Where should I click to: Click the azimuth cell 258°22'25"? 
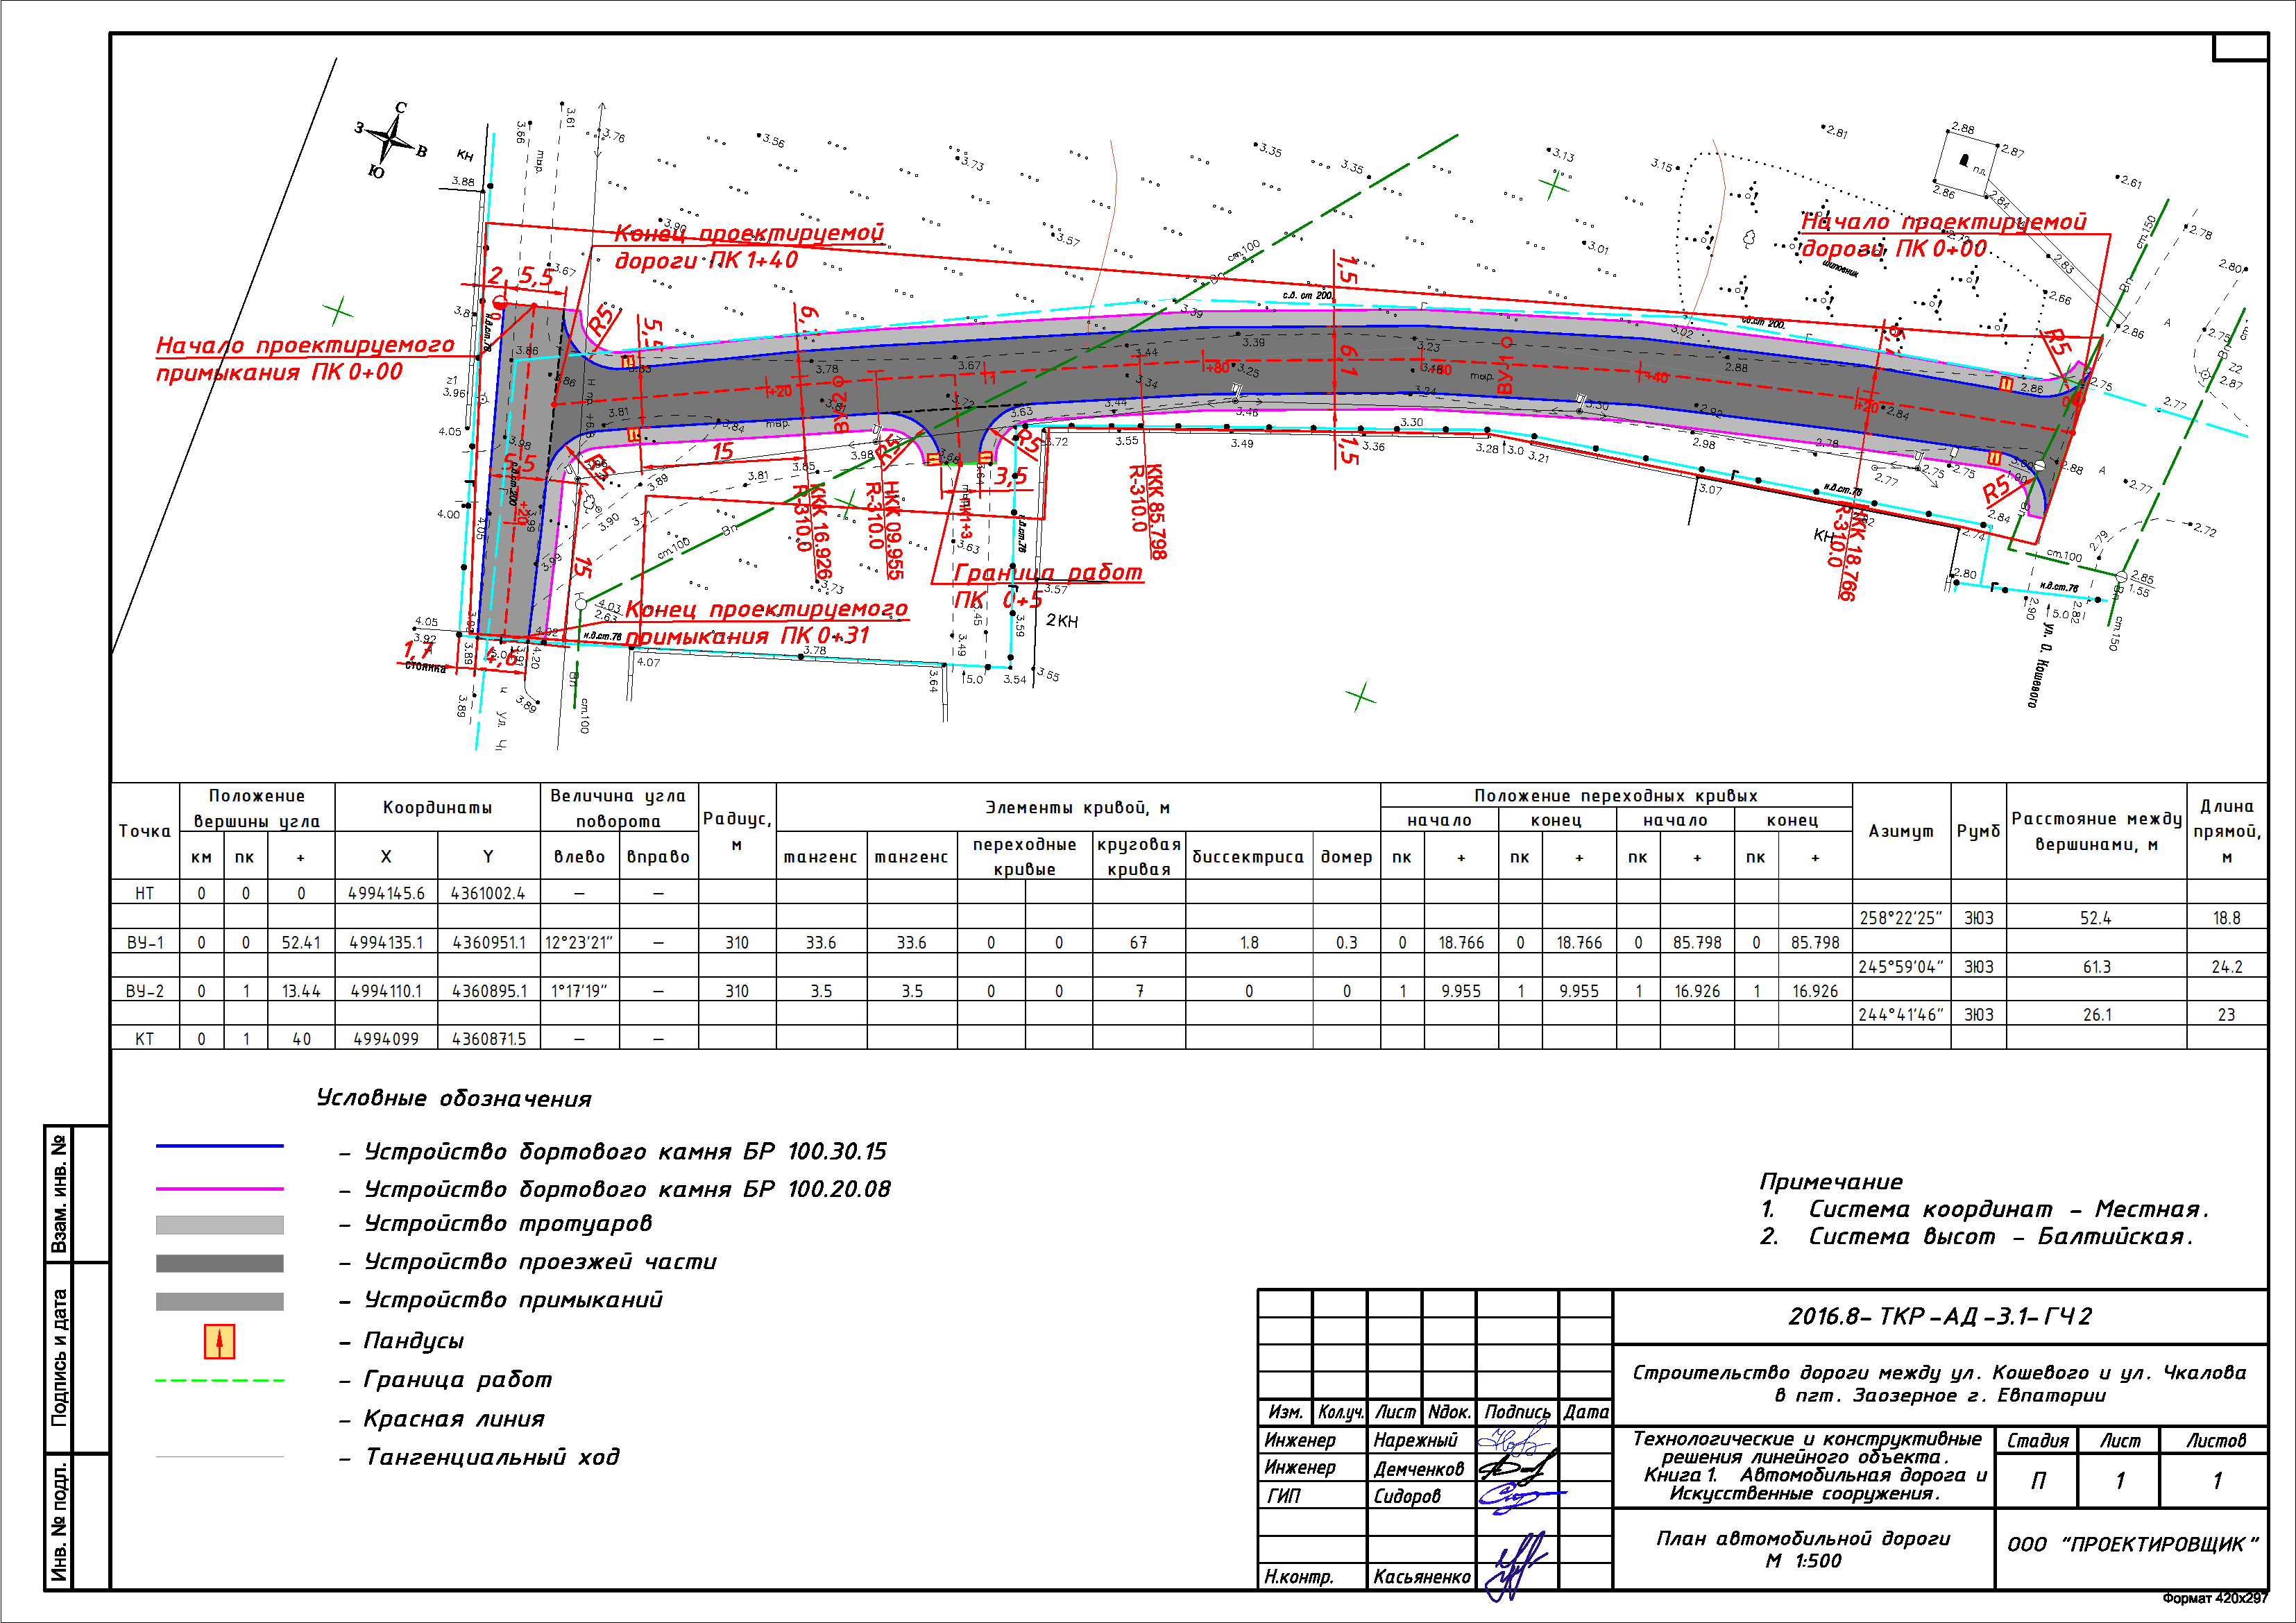click(1901, 918)
